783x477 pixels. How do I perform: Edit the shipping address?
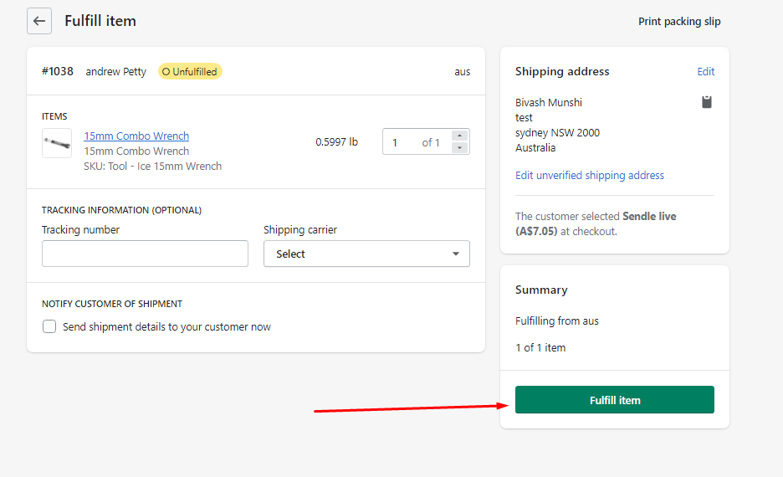[x=705, y=72]
